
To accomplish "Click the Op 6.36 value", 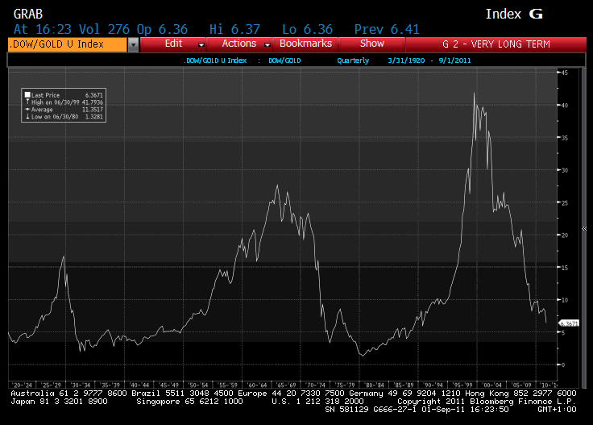I will point(162,30).
